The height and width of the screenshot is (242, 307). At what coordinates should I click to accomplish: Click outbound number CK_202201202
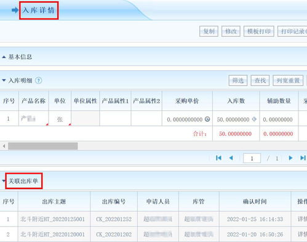(x=114, y=234)
